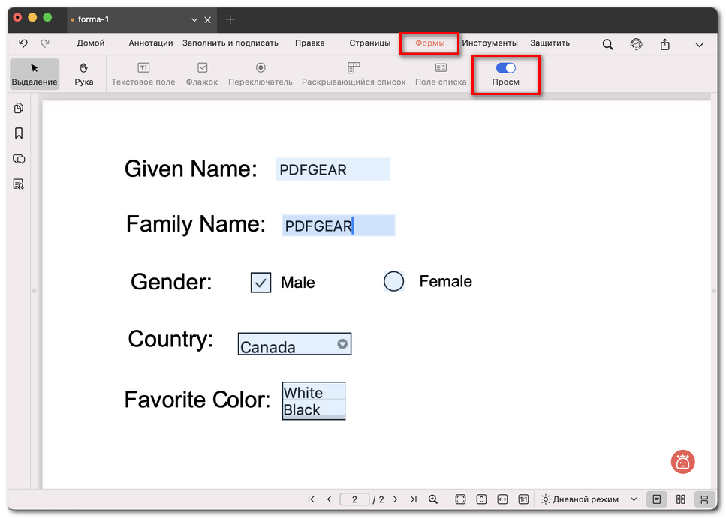Select the Рука (hand) tool
Viewport: 726px width, 518px height.
(83, 73)
